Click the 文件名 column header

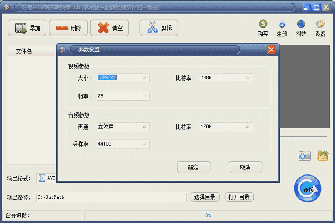[x=32, y=51]
